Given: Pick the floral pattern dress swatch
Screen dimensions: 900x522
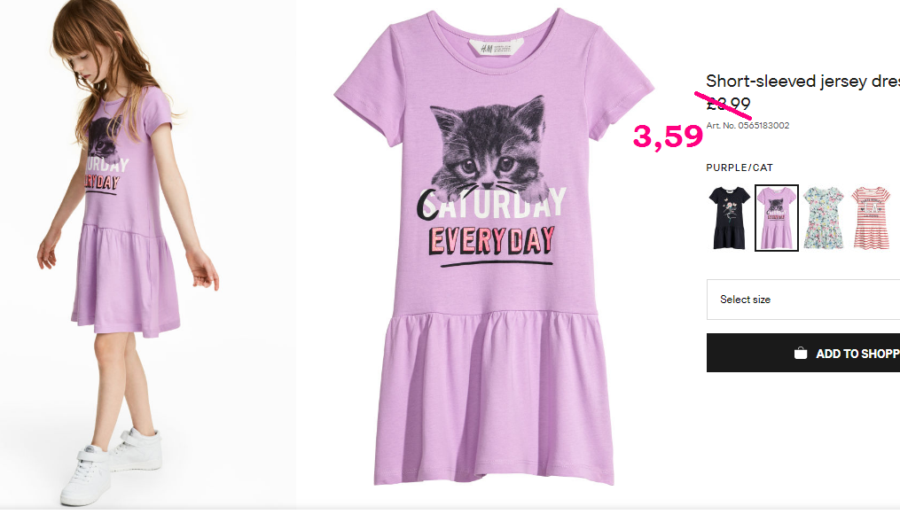Looking at the screenshot, I should pos(824,218).
